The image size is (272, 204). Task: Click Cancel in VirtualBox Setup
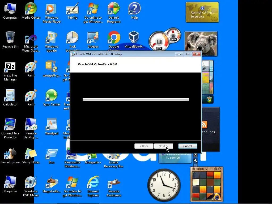coord(188,146)
